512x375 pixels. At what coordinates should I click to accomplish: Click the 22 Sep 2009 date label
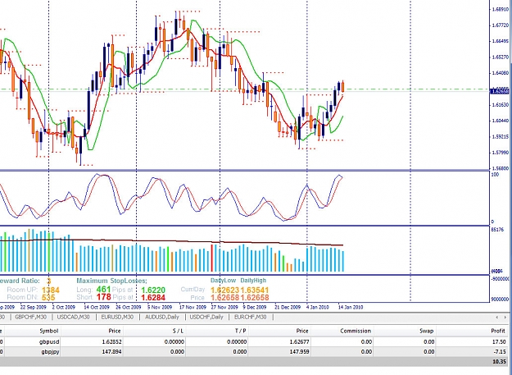click(34, 308)
